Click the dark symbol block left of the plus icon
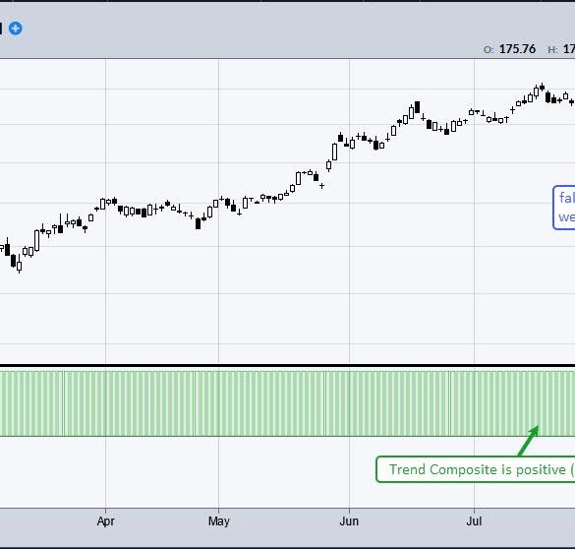575x549 pixels. click(x=1, y=29)
